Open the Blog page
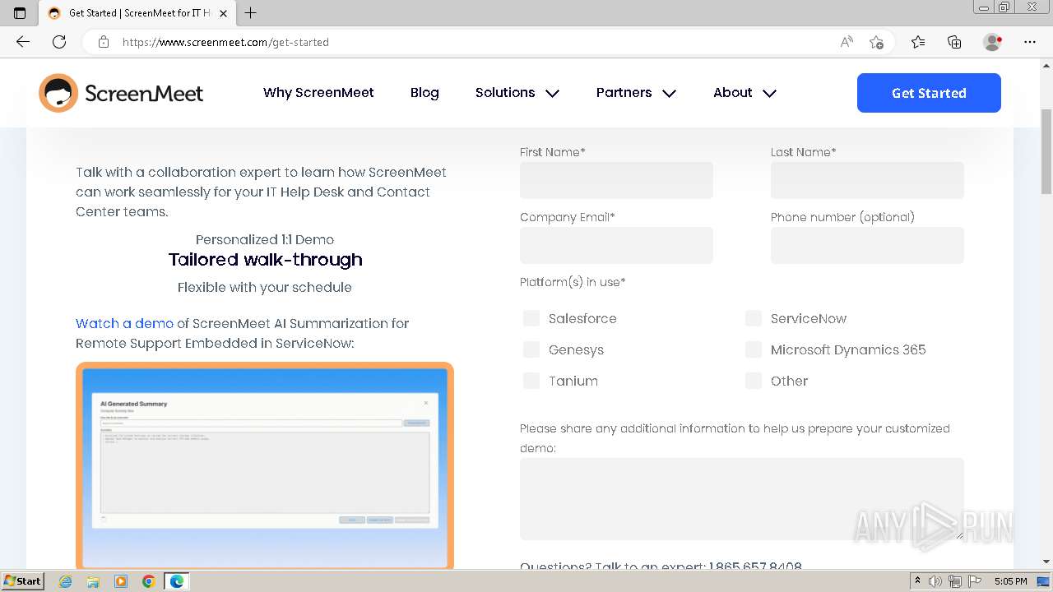1053x592 pixels. [424, 93]
